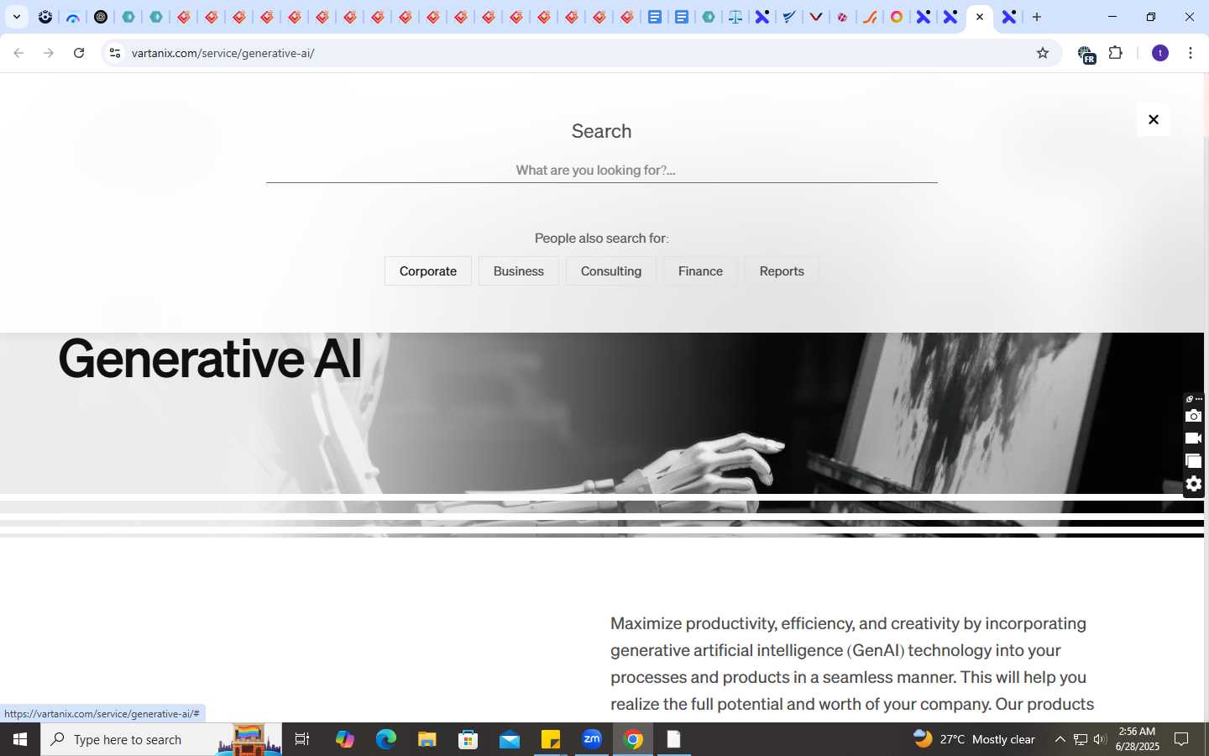Open a new browser tab
Viewport: 1209px width, 756px height.
(1037, 17)
